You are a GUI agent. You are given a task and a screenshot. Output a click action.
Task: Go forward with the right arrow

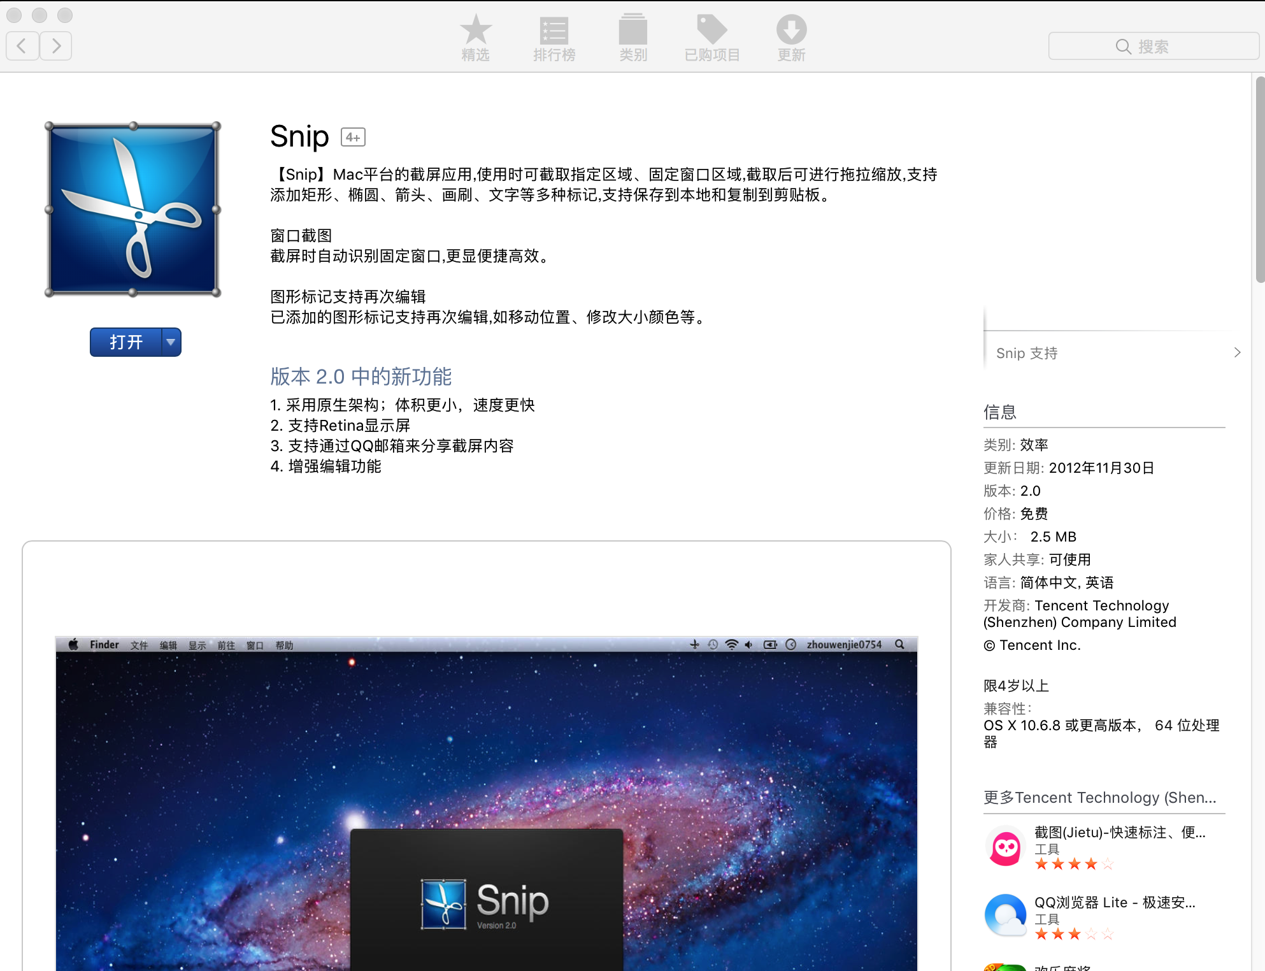[56, 46]
